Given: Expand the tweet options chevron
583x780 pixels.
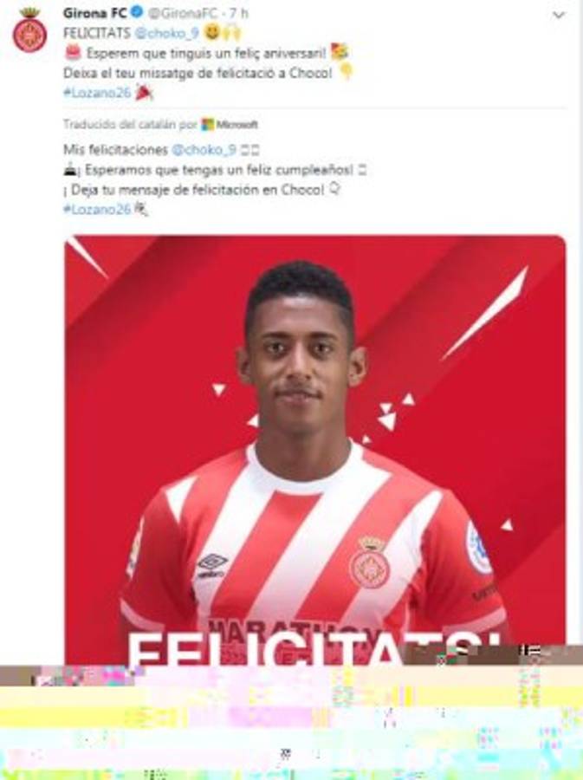Looking at the screenshot, I should tap(559, 15).
